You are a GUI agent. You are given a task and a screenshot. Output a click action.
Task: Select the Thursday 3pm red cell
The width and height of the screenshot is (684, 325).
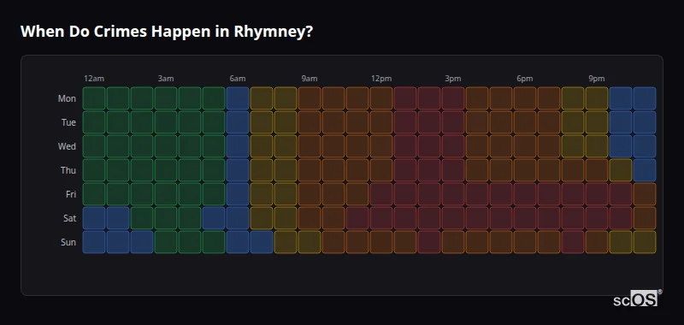click(x=453, y=170)
